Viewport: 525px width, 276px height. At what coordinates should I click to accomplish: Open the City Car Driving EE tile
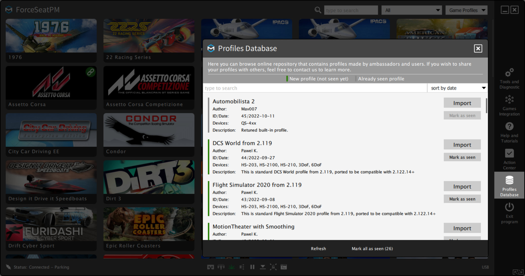coord(51,135)
